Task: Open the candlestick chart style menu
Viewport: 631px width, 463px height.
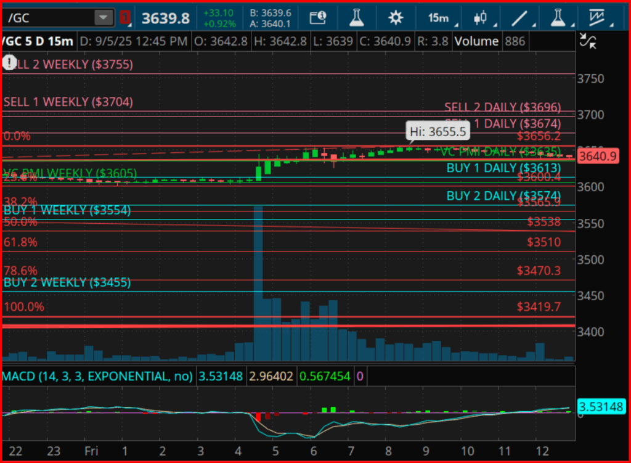Action: tap(483, 18)
